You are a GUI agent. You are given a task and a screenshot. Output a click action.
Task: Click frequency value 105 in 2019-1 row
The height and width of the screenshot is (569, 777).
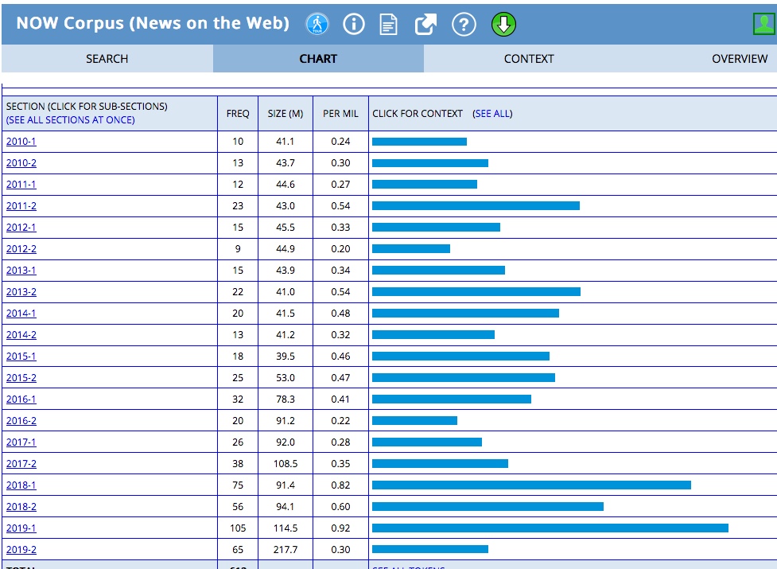pos(238,528)
